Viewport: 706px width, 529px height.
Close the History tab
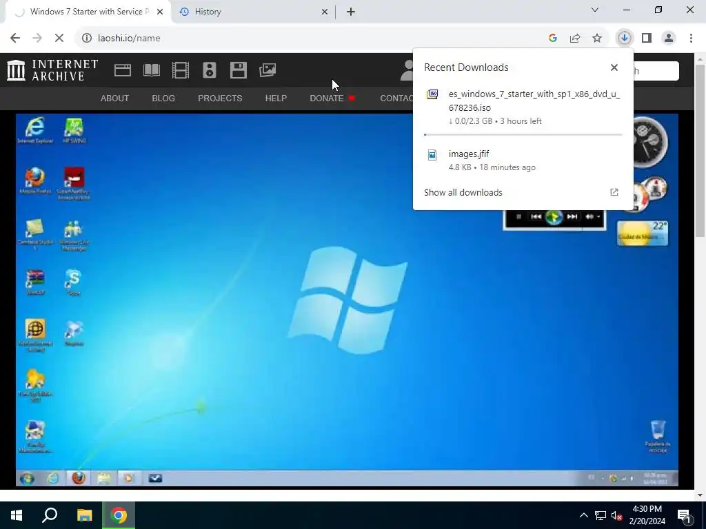point(324,12)
